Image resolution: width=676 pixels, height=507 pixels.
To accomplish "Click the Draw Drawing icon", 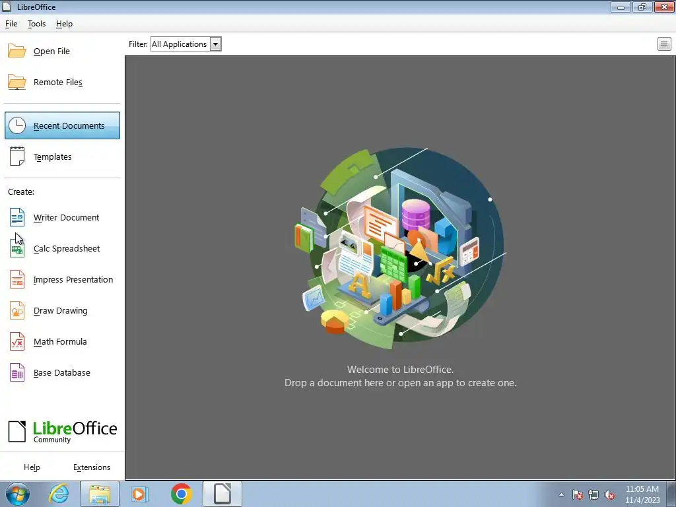I will [17, 310].
